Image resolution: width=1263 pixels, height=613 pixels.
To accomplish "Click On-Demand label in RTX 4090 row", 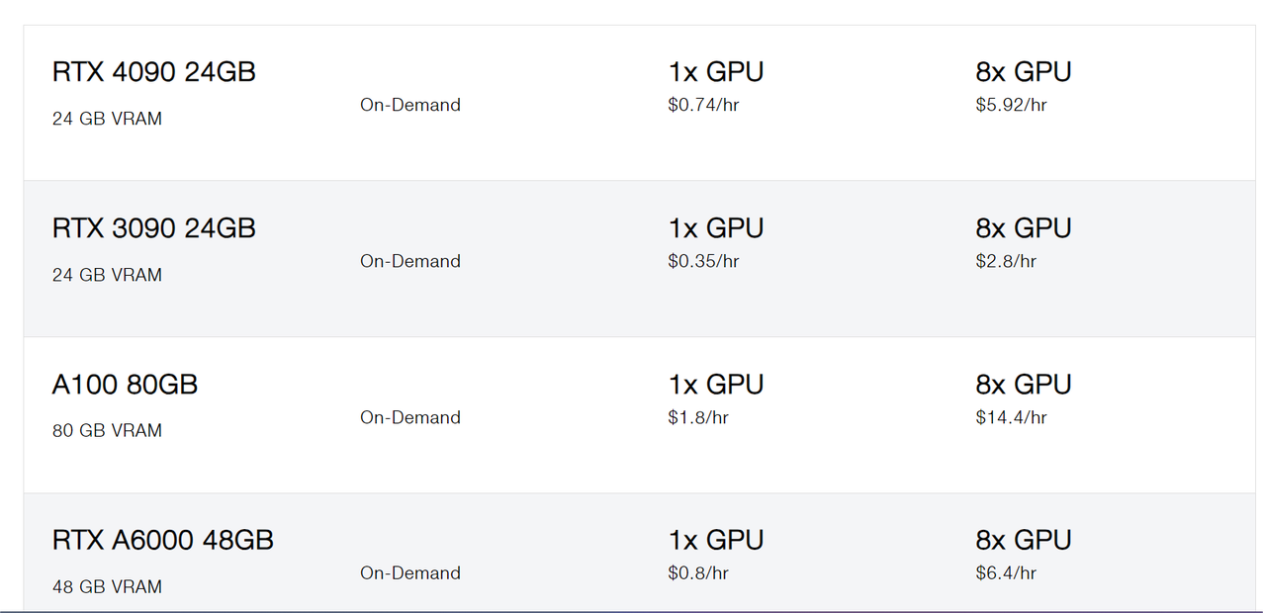I will [409, 105].
